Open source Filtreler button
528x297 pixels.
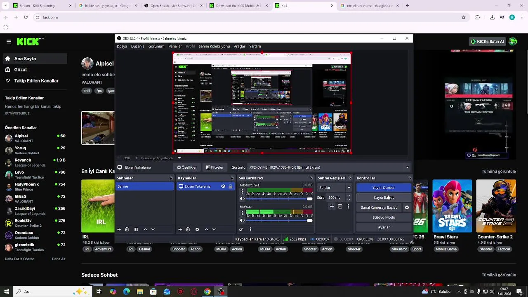[214, 167]
